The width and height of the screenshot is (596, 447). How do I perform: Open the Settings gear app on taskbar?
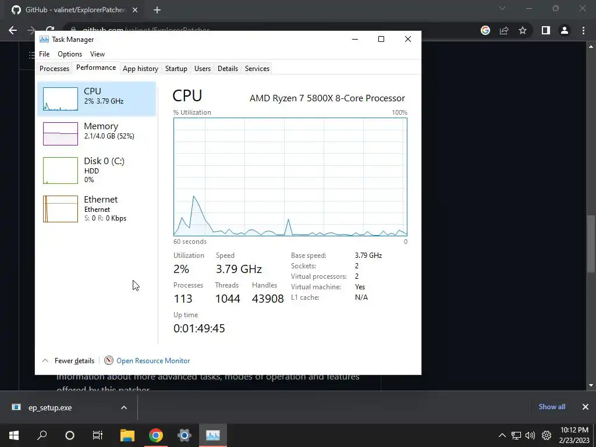tap(185, 435)
